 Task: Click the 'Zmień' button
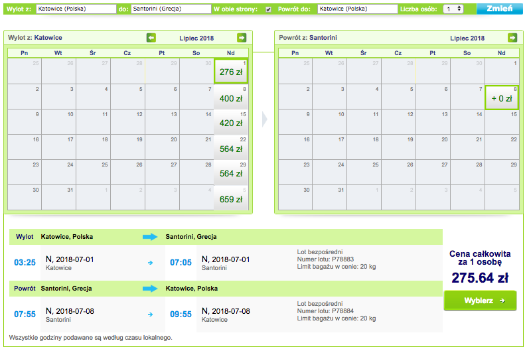point(499,9)
